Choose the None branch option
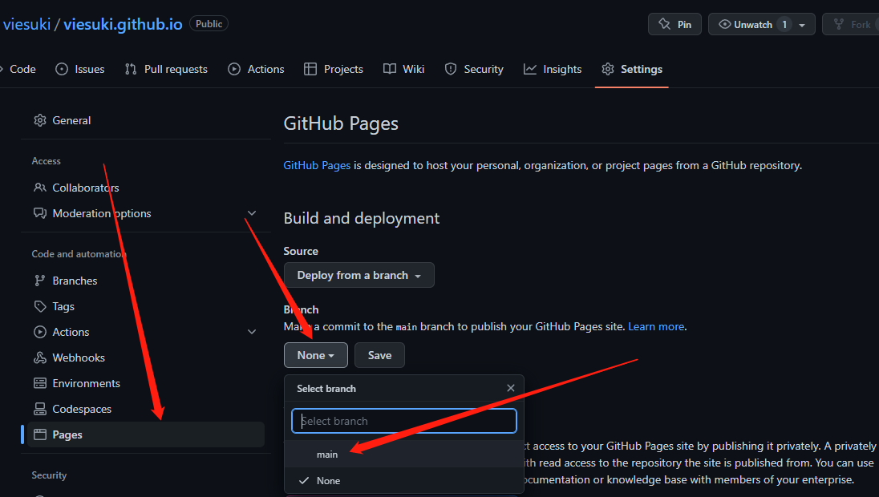The width and height of the screenshot is (879, 497). [x=403, y=481]
